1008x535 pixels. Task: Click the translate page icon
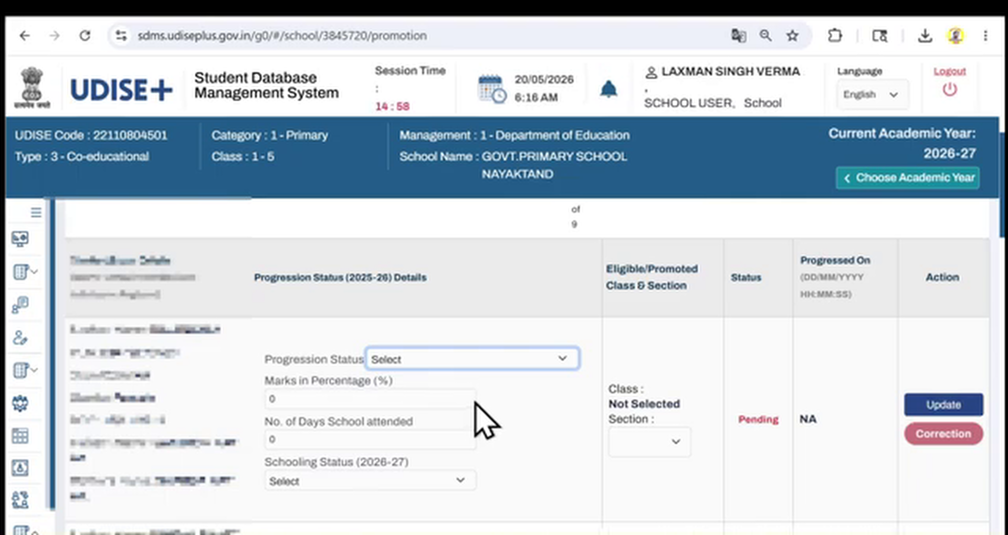(739, 36)
